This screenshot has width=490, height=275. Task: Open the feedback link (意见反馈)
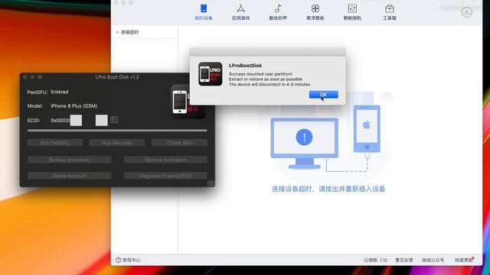point(404,260)
